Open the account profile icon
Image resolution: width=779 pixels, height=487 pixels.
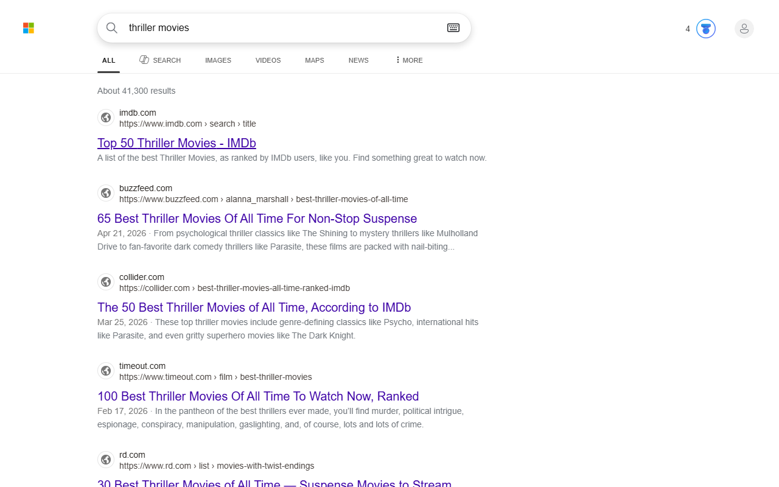pyautogui.click(x=744, y=29)
